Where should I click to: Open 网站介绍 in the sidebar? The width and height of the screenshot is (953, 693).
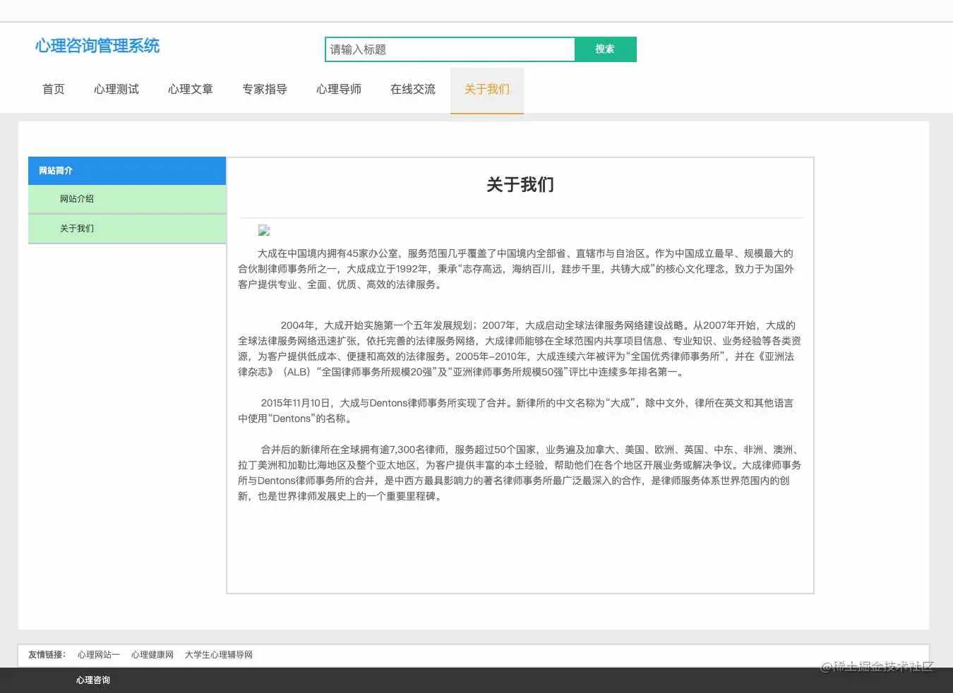127,199
